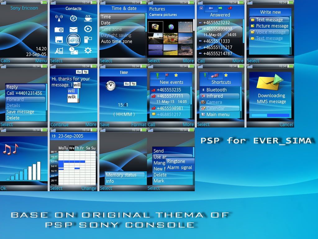Click the Change softkey on the calendar screen
This screenshot has height=239, width=318.
point(89,188)
